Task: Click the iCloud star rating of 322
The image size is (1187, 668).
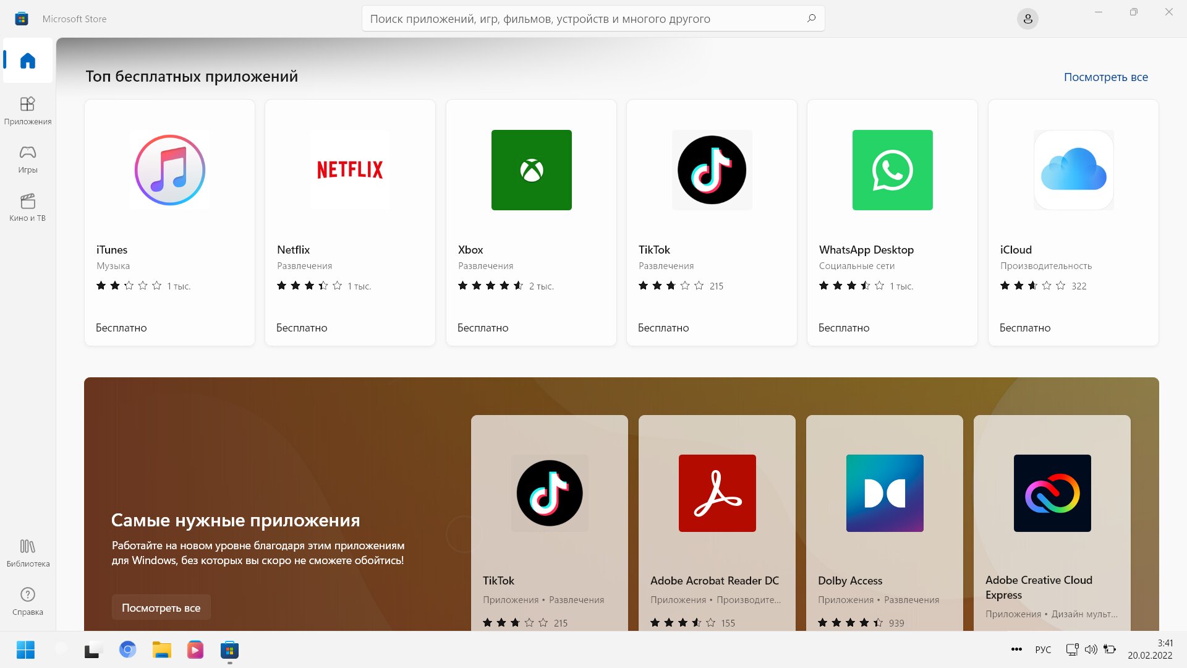Action: 1043,286
